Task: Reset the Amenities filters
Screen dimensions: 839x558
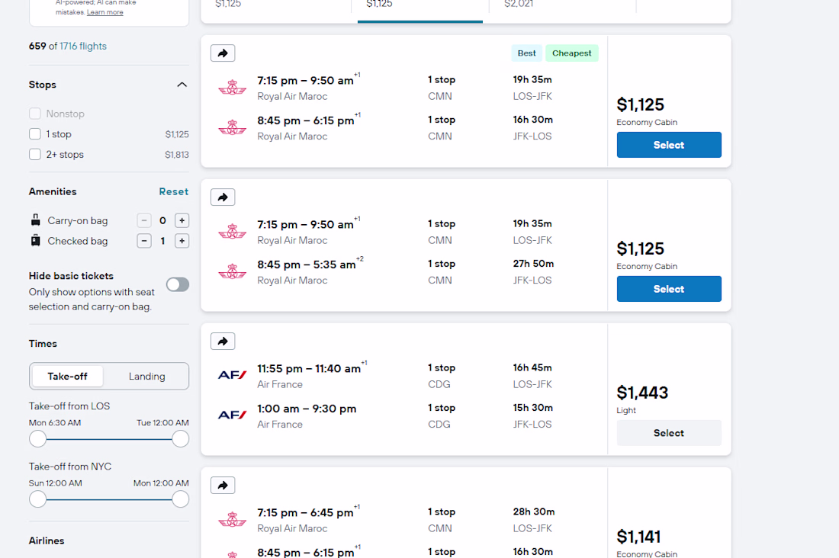Action: pyautogui.click(x=173, y=191)
